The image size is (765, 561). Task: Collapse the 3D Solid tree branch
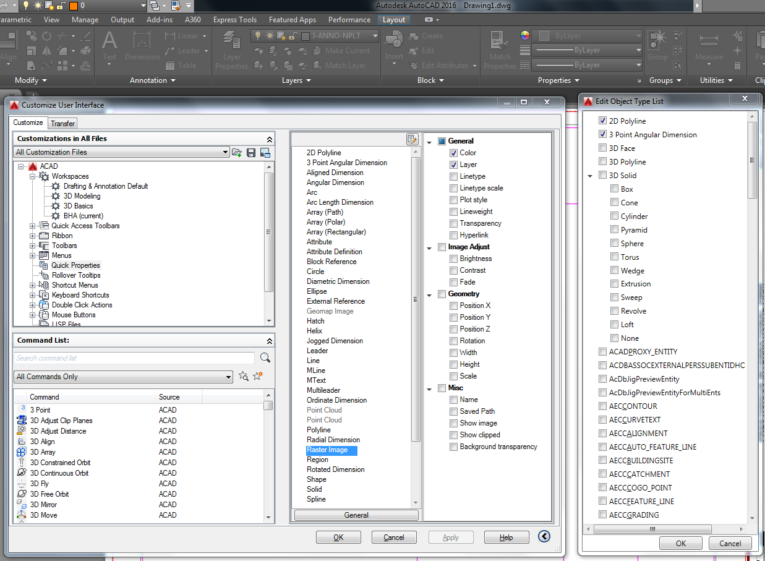point(590,175)
